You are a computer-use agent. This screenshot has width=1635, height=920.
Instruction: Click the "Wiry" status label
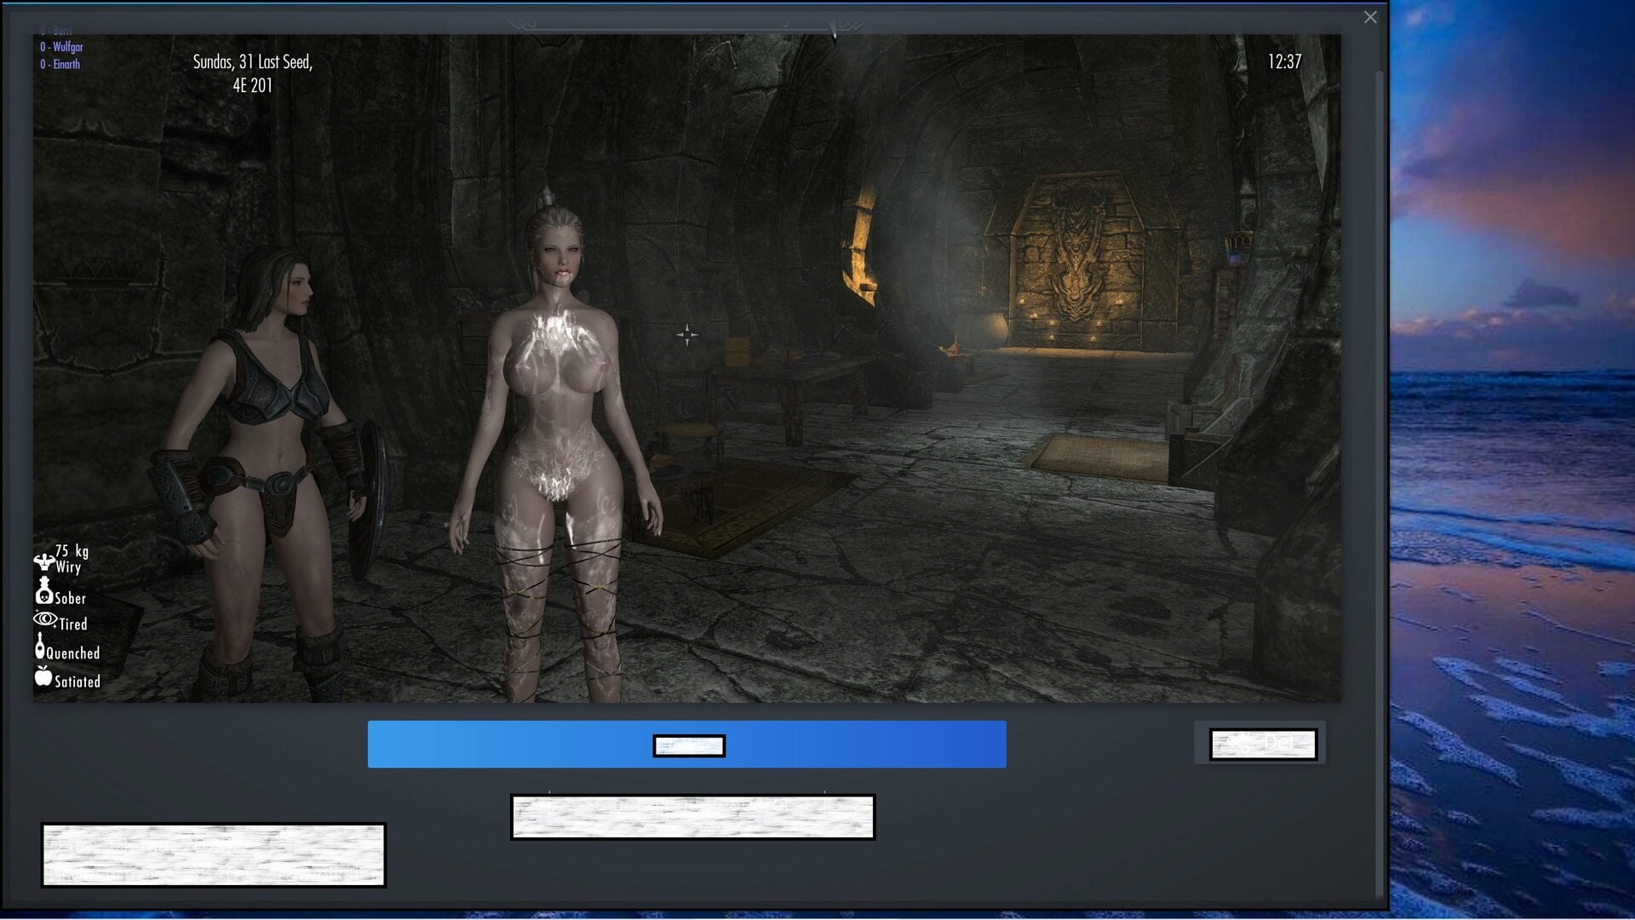click(x=68, y=567)
